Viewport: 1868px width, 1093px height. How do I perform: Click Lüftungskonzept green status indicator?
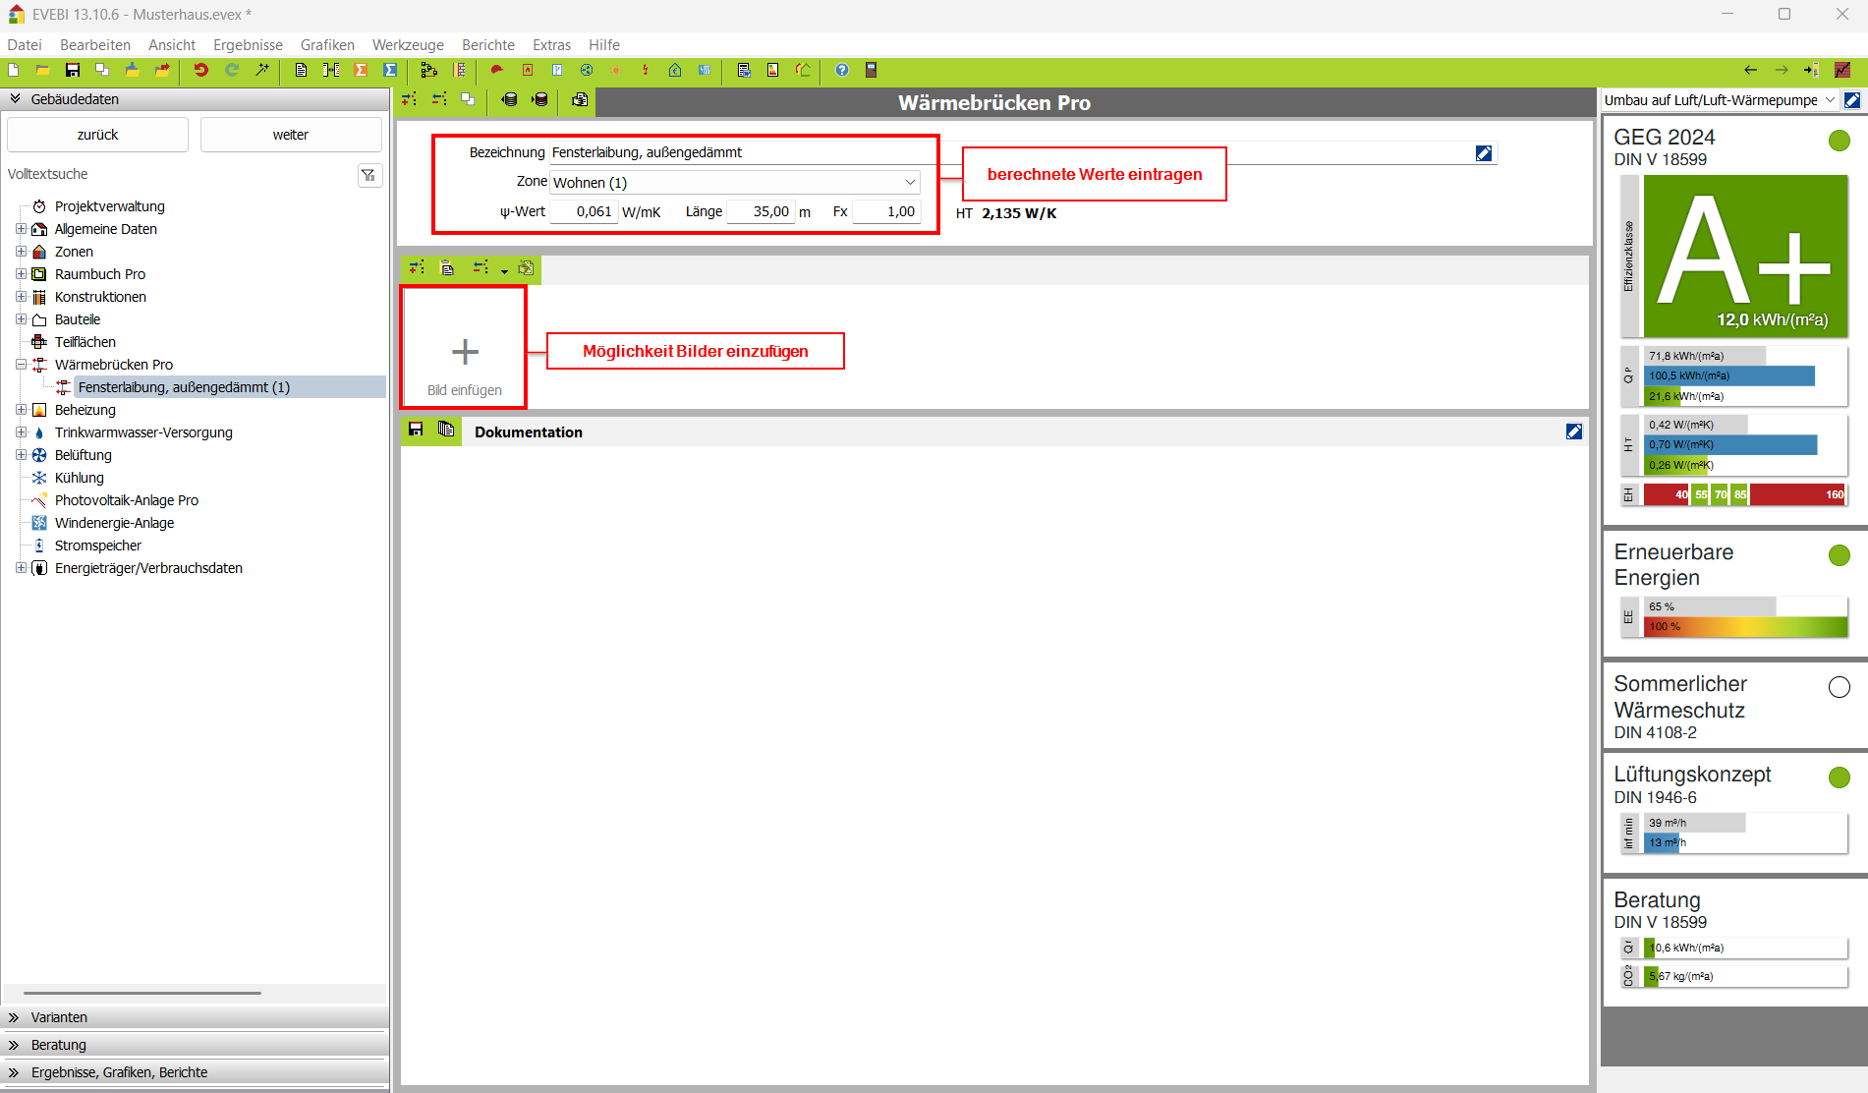pyautogui.click(x=1839, y=777)
